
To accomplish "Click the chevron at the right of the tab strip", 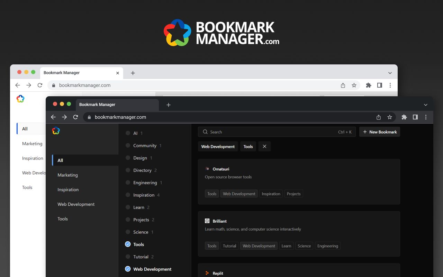I will (425, 105).
